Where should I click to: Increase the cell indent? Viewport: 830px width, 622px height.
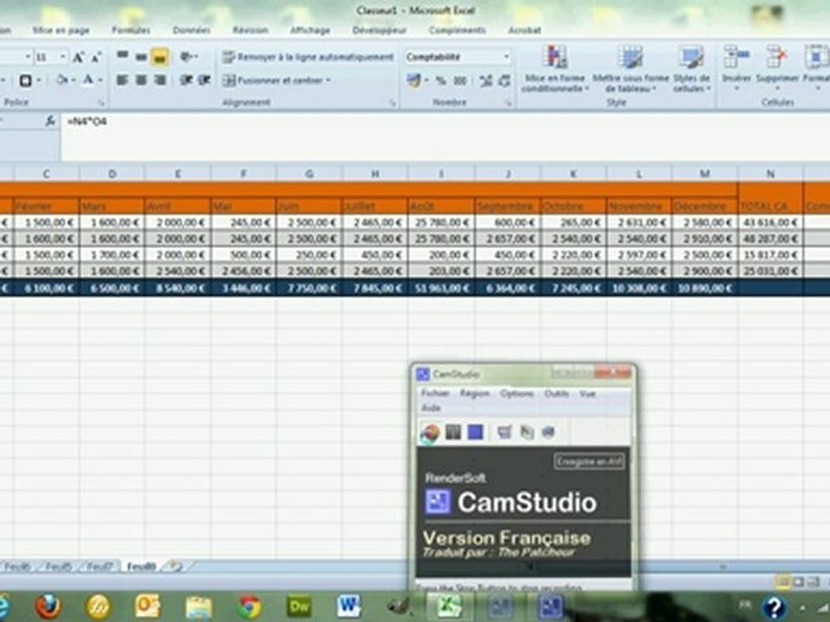[x=204, y=79]
